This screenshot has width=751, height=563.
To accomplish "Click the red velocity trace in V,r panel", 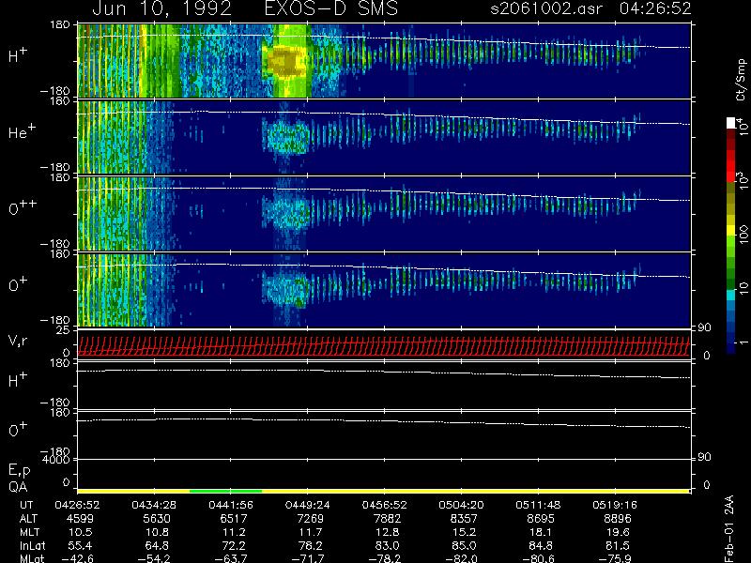I will click(x=383, y=345).
